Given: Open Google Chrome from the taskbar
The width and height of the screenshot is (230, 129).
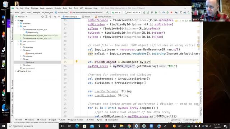Looking at the screenshot, I should [x=129, y=126].
